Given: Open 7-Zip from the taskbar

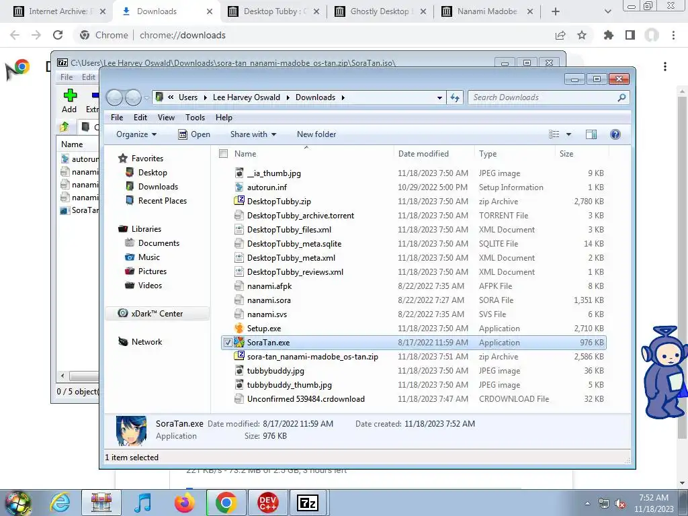Looking at the screenshot, I should [308, 503].
